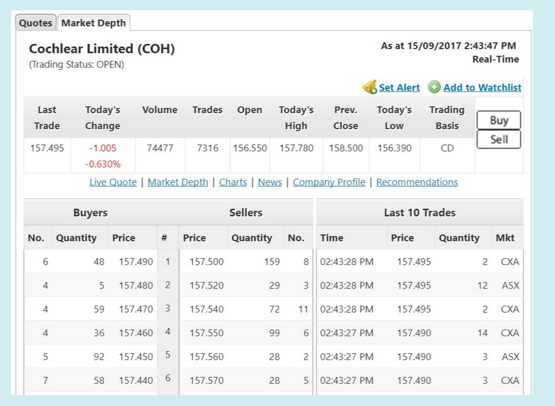The image size is (555, 406).
Task: Open Market Depth link below quote table
Action: click(x=178, y=182)
